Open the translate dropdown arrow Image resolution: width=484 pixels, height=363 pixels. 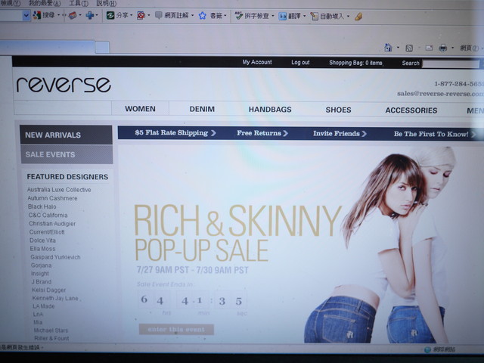304,16
